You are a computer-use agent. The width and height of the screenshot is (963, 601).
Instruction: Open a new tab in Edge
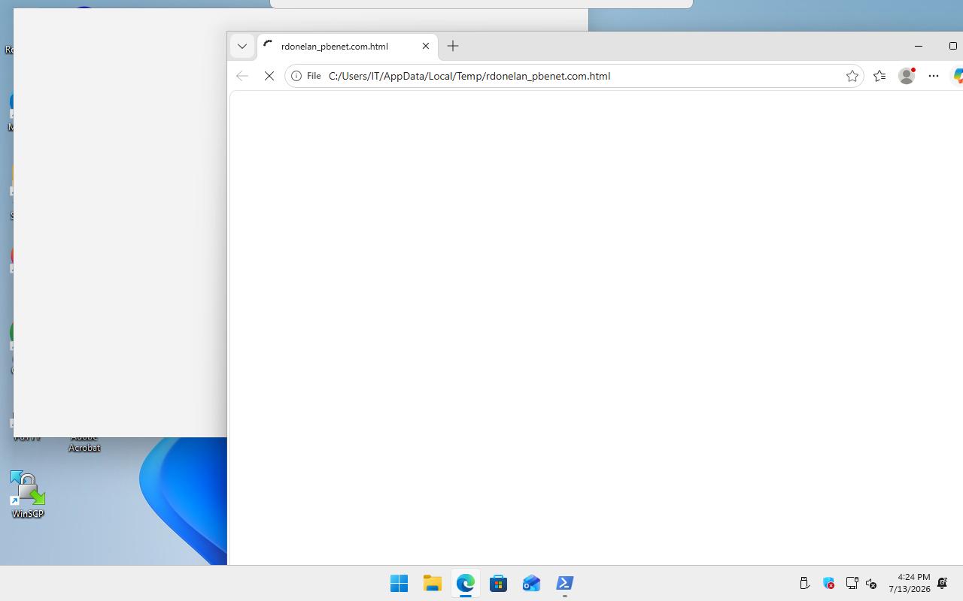(453, 46)
